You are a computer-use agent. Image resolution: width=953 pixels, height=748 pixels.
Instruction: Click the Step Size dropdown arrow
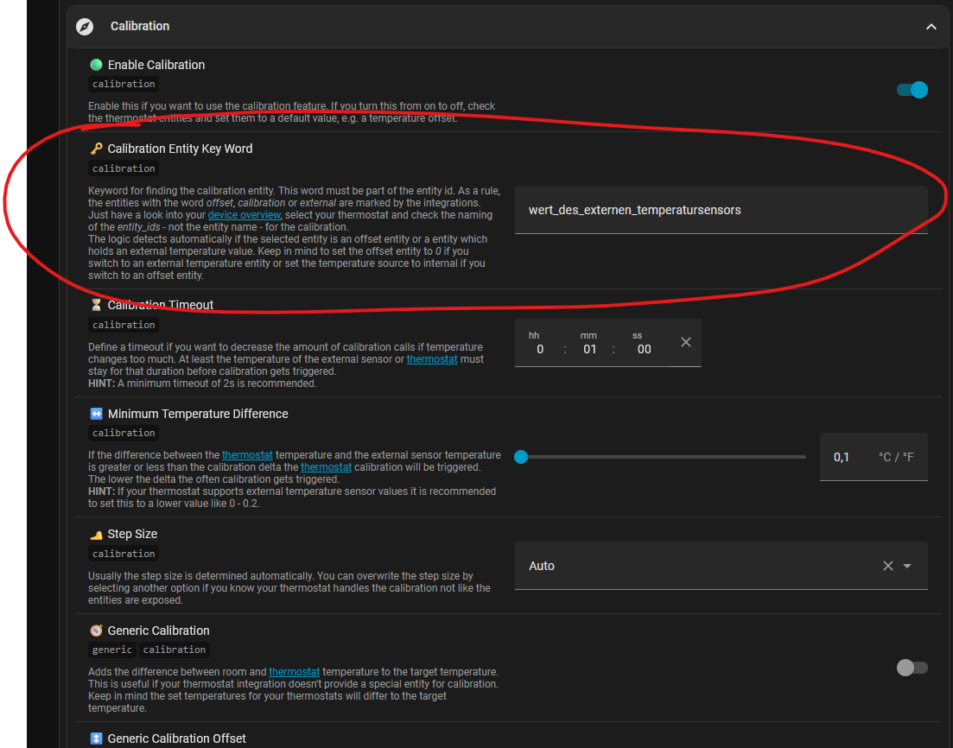(x=907, y=566)
